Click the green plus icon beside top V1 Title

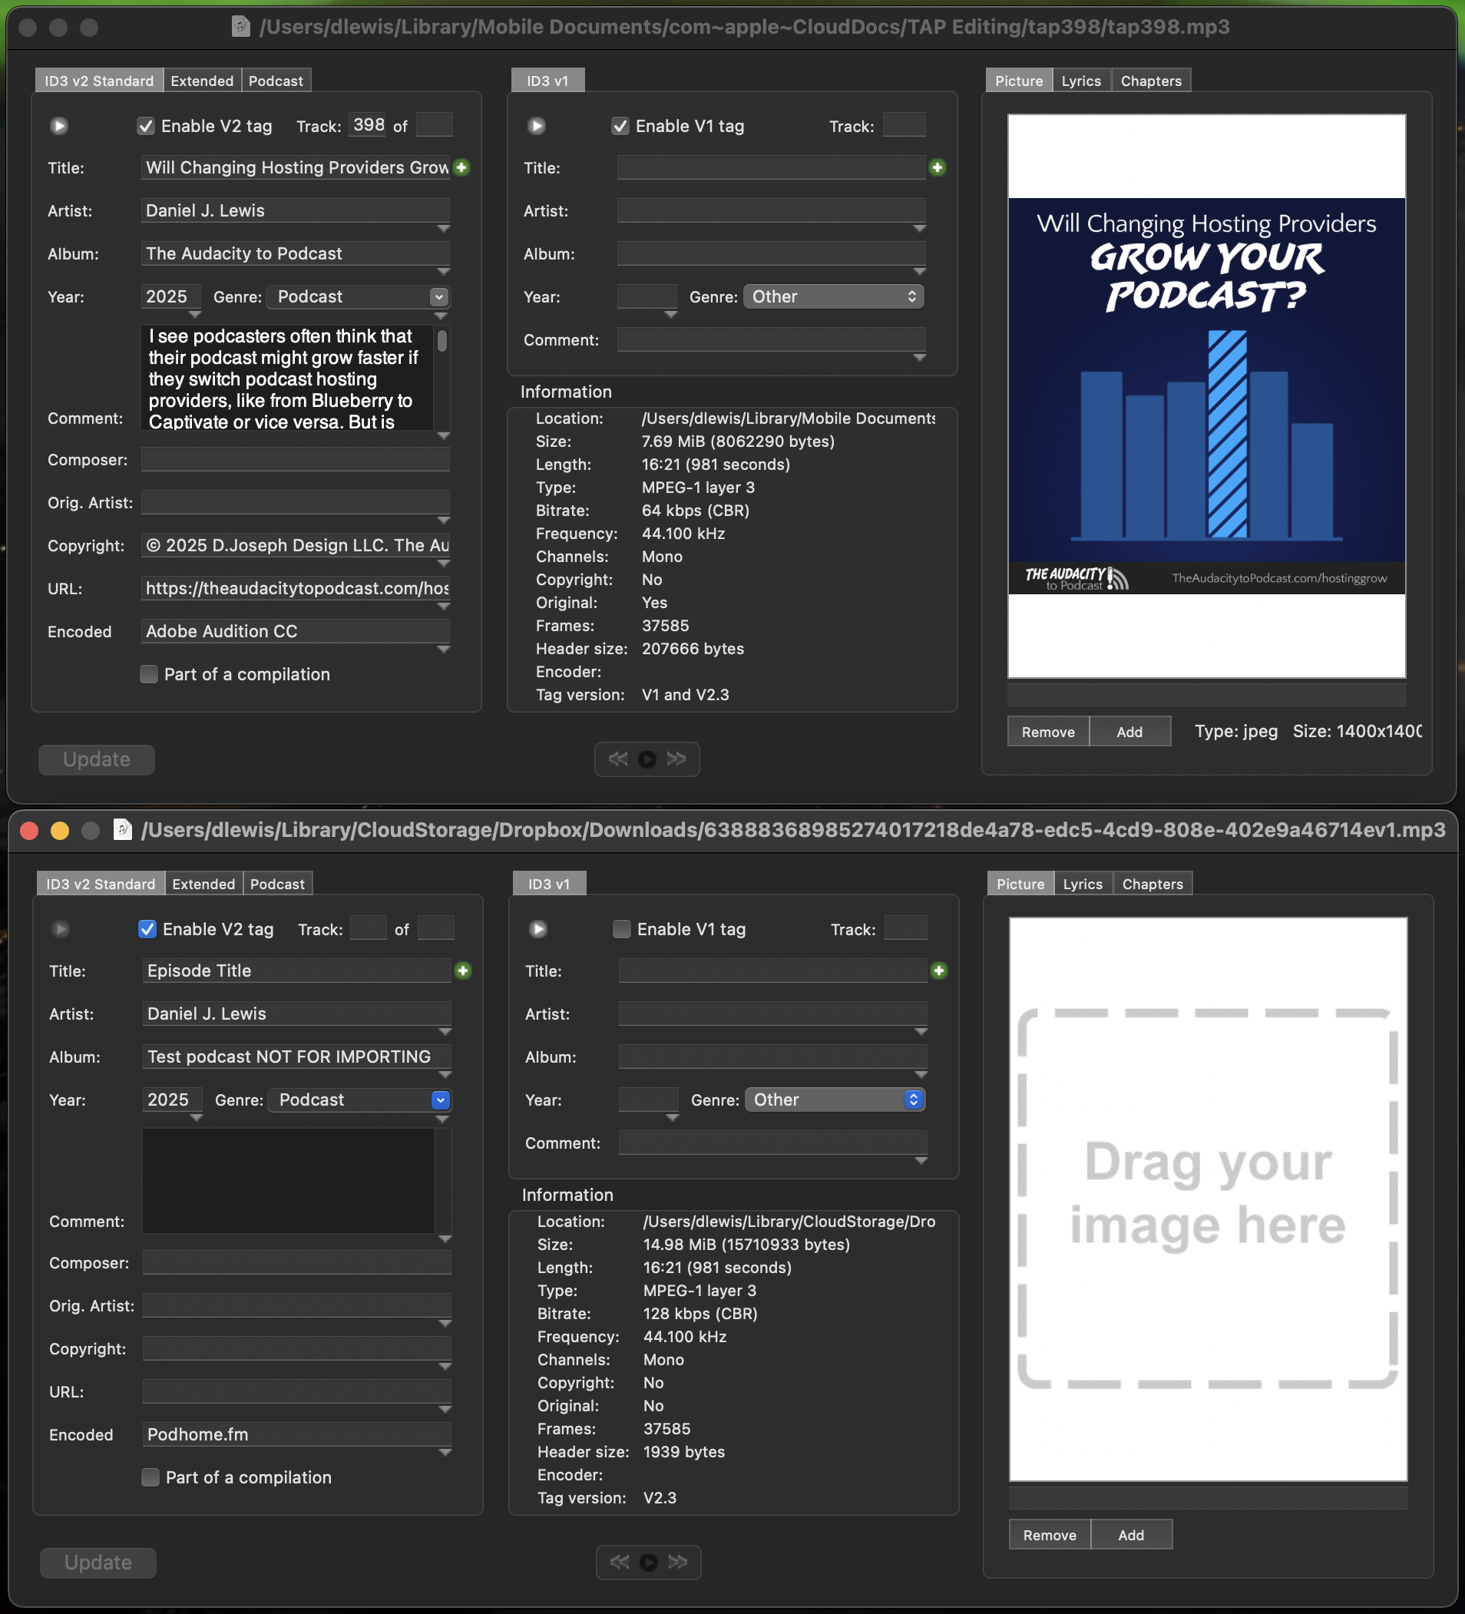938,167
